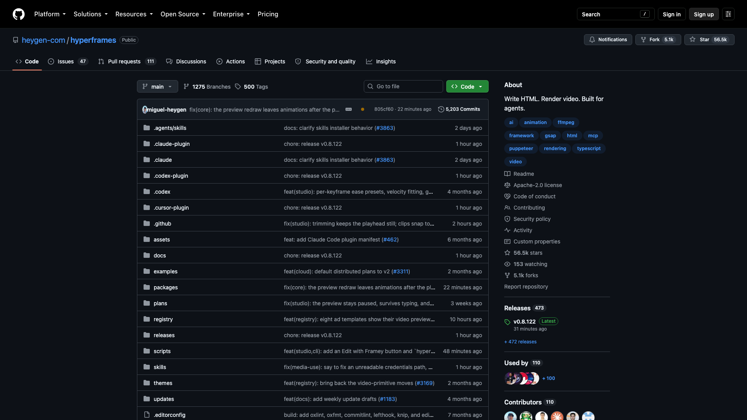
Task: Expand the Solutions menu
Action: 91,14
